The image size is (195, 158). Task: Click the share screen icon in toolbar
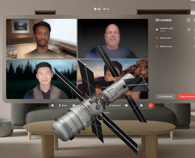[x=126, y=105]
